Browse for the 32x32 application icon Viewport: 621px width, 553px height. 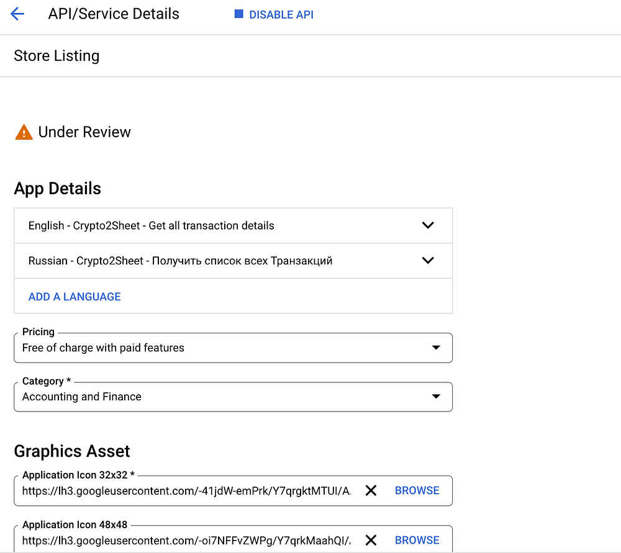click(417, 490)
